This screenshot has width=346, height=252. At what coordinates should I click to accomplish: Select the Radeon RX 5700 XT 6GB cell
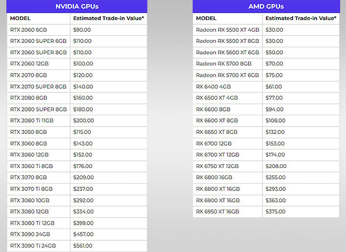[x=228, y=75]
